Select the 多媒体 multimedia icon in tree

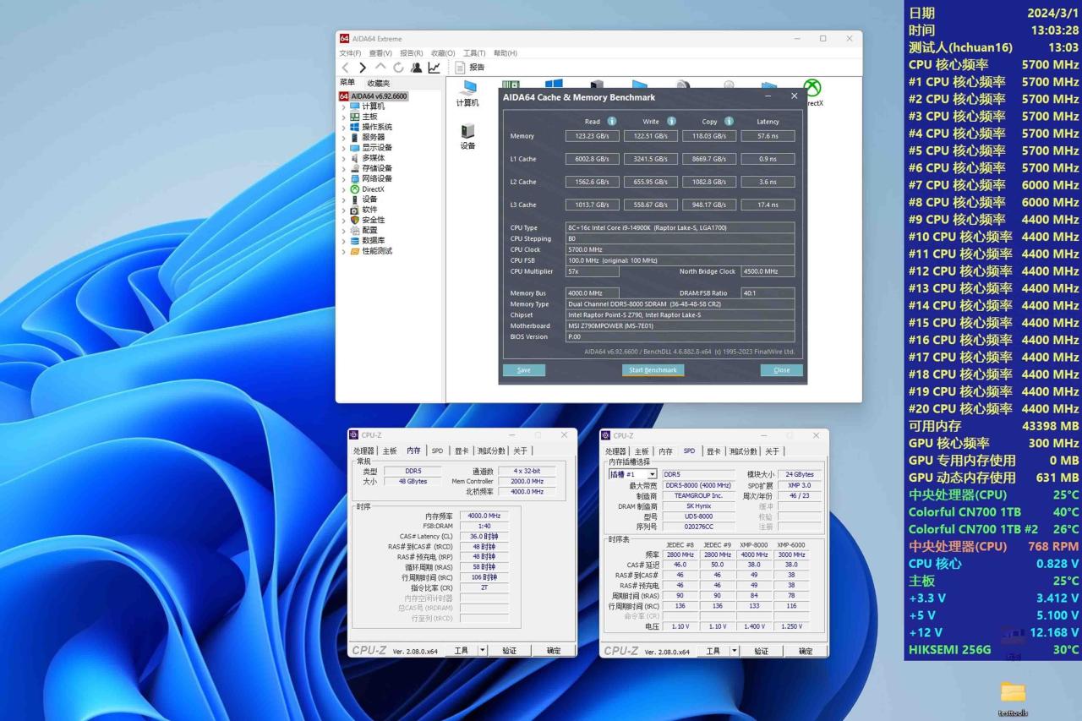[x=355, y=158]
